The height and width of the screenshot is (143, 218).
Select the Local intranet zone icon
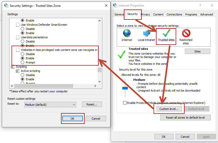pyautogui.click(x=146, y=33)
